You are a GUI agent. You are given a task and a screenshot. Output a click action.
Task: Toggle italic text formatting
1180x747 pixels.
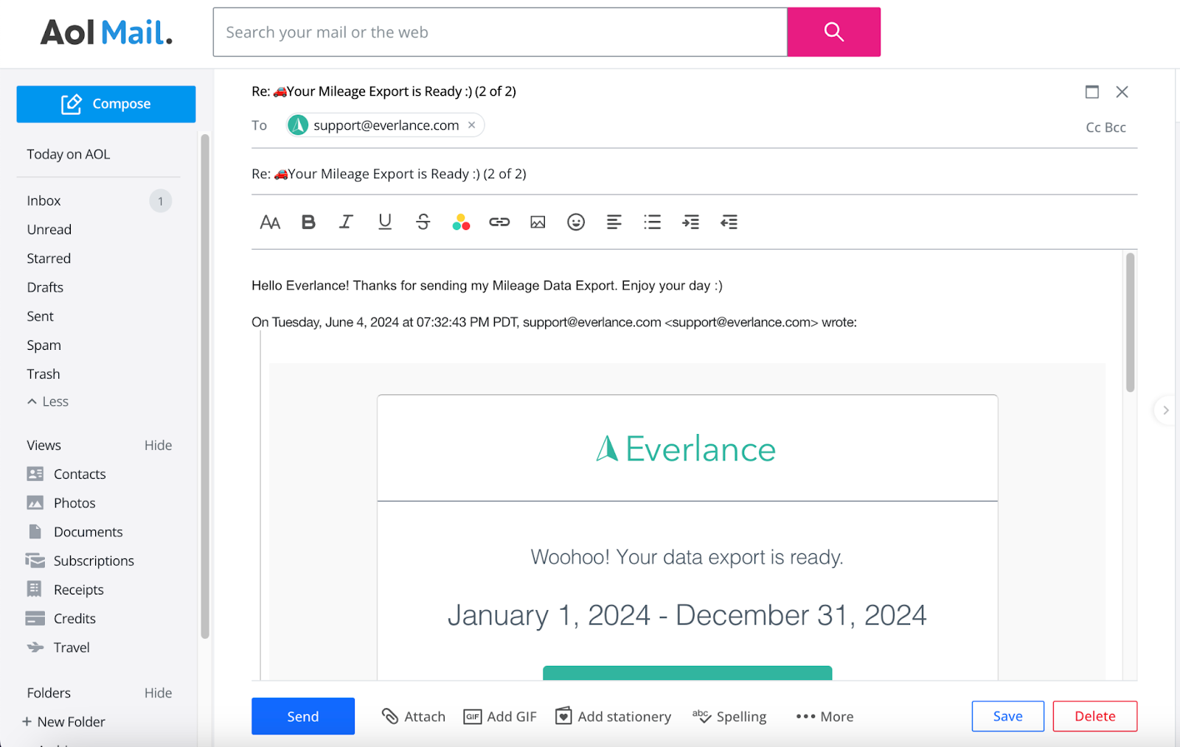click(x=346, y=222)
